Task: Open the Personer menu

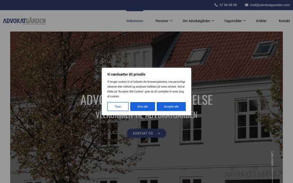Action: point(162,21)
